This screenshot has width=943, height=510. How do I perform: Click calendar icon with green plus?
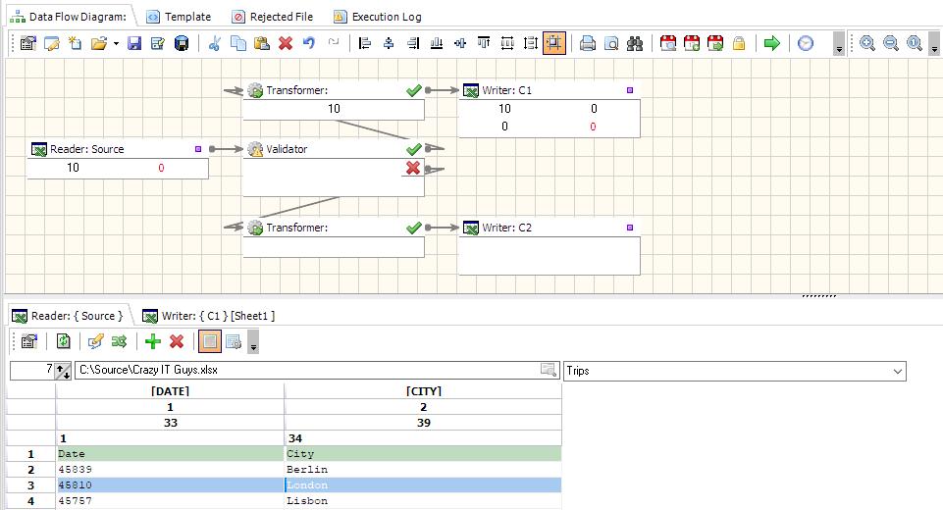click(x=692, y=43)
